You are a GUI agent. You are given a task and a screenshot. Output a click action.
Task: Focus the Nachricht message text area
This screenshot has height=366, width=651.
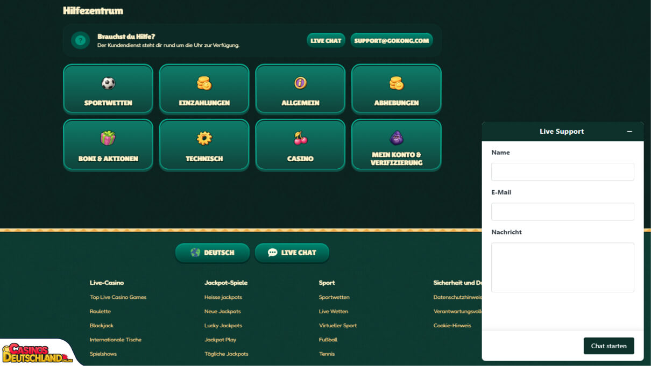click(563, 268)
